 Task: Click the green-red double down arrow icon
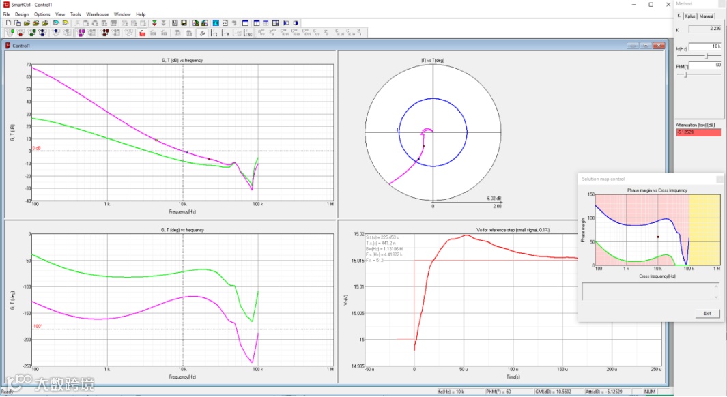pyautogui.click(x=154, y=23)
